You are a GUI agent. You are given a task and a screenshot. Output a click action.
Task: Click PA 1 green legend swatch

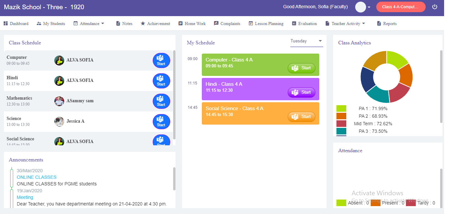tap(341, 108)
